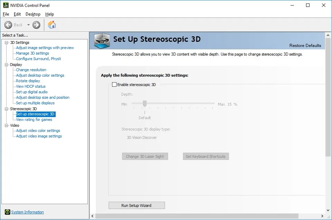Click the Video category label

click(x=15, y=125)
